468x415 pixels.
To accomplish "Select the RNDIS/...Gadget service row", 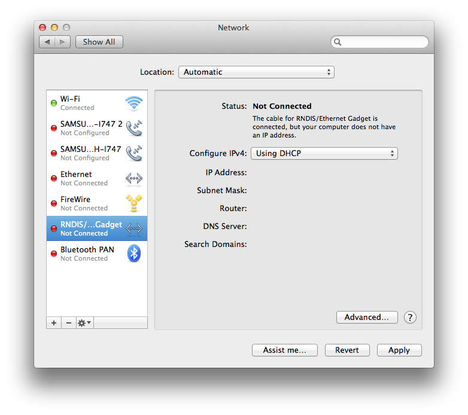I will pos(97,228).
